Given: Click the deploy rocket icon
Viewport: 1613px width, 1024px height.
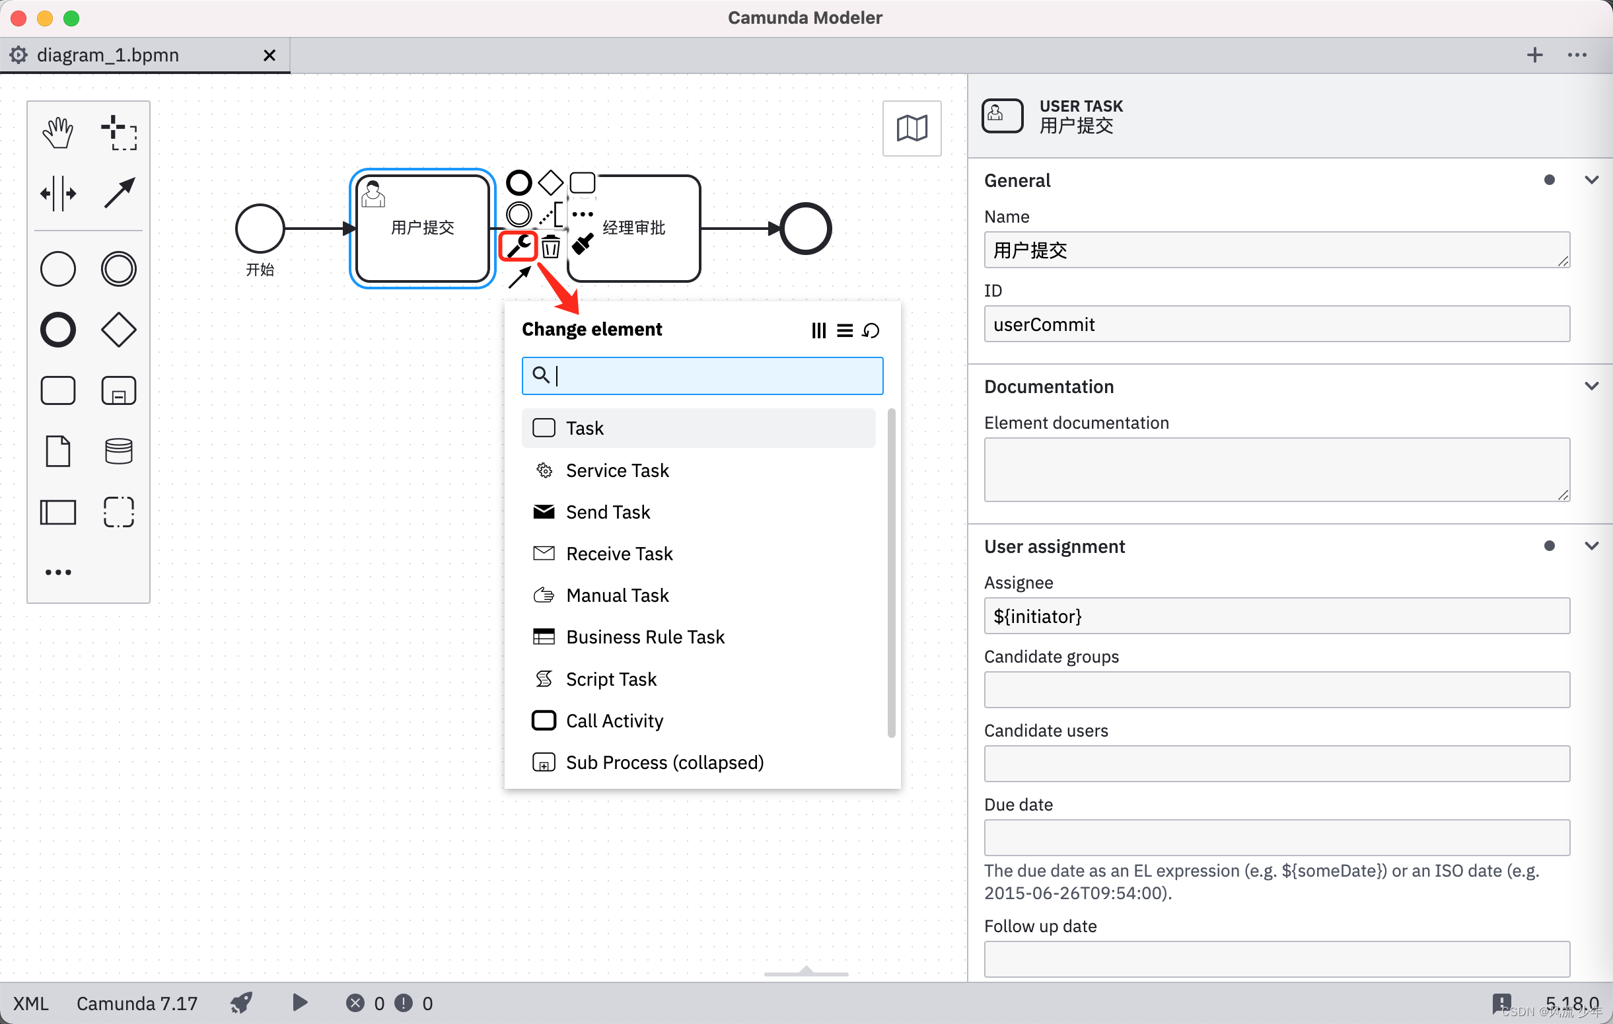Looking at the screenshot, I should click(241, 1004).
